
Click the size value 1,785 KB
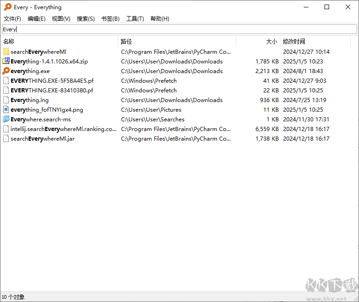coord(267,62)
